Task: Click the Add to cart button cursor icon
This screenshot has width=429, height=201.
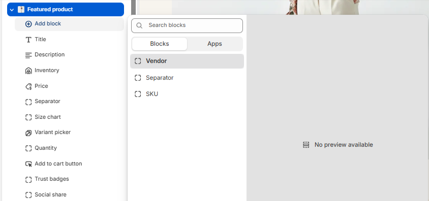Action: tap(28, 164)
